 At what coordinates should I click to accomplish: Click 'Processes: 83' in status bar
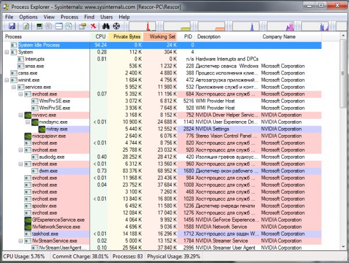pyautogui.click(x=127, y=257)
